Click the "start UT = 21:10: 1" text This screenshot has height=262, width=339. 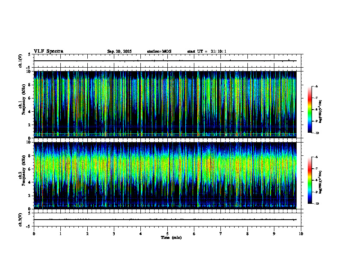(207, 51)
